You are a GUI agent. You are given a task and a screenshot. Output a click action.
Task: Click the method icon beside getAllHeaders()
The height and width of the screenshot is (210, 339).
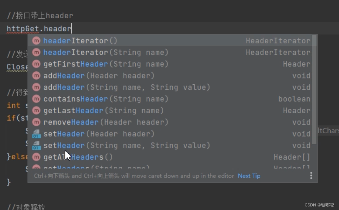point(36,157)
